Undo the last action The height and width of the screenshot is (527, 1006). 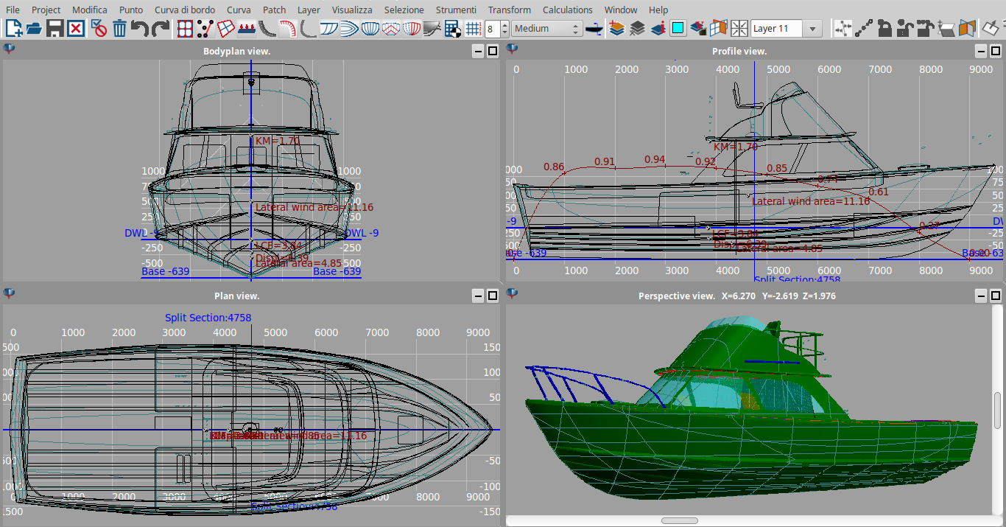click(x=140, y=29)
